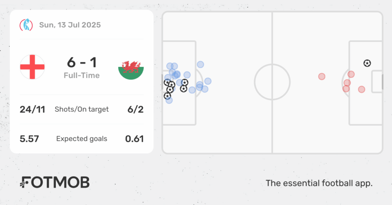Select England's 24/11 shots value

33,109
